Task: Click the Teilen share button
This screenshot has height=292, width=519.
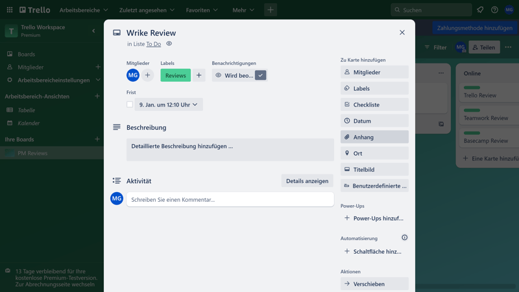Action: [484, 47]
